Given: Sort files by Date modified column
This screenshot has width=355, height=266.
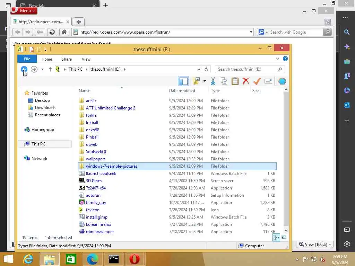Looking at the screenshot, I should (x=182, y=91).
